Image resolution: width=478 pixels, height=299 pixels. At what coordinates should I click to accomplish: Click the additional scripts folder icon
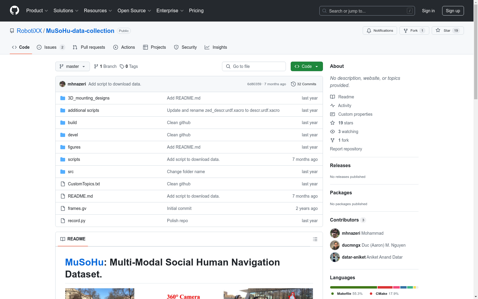[63, 110]
